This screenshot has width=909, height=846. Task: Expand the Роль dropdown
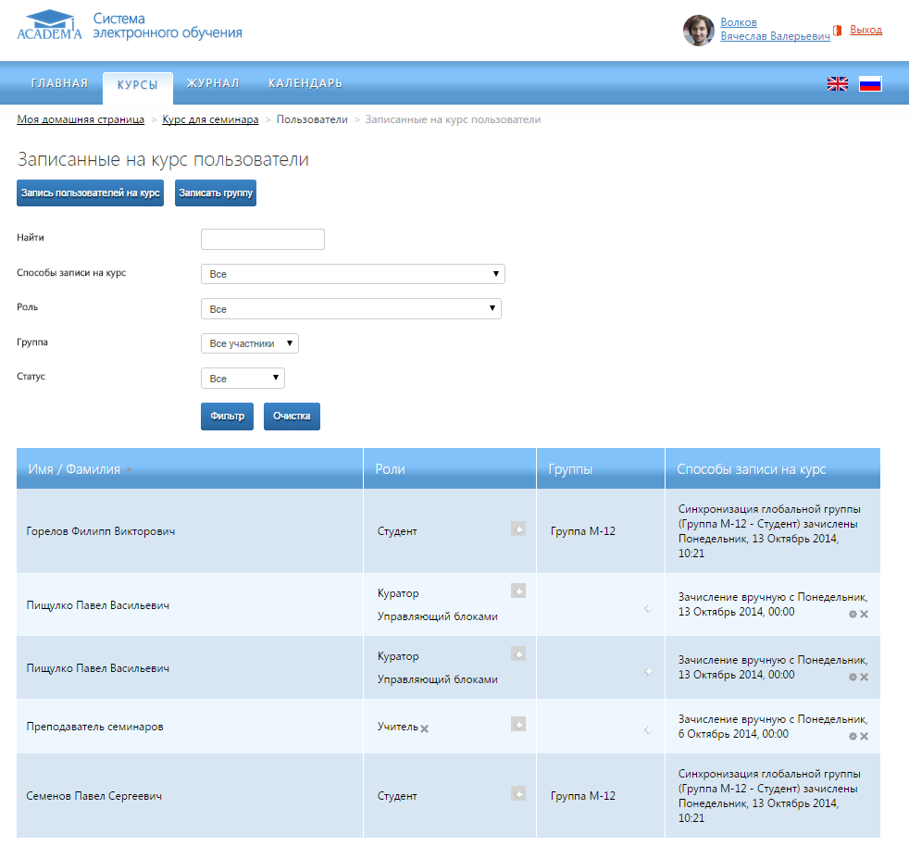351,308
